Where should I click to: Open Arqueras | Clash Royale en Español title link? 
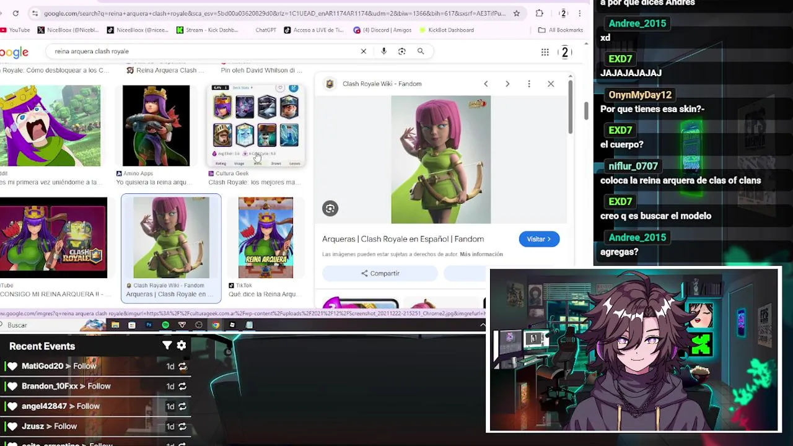(403, 239)
